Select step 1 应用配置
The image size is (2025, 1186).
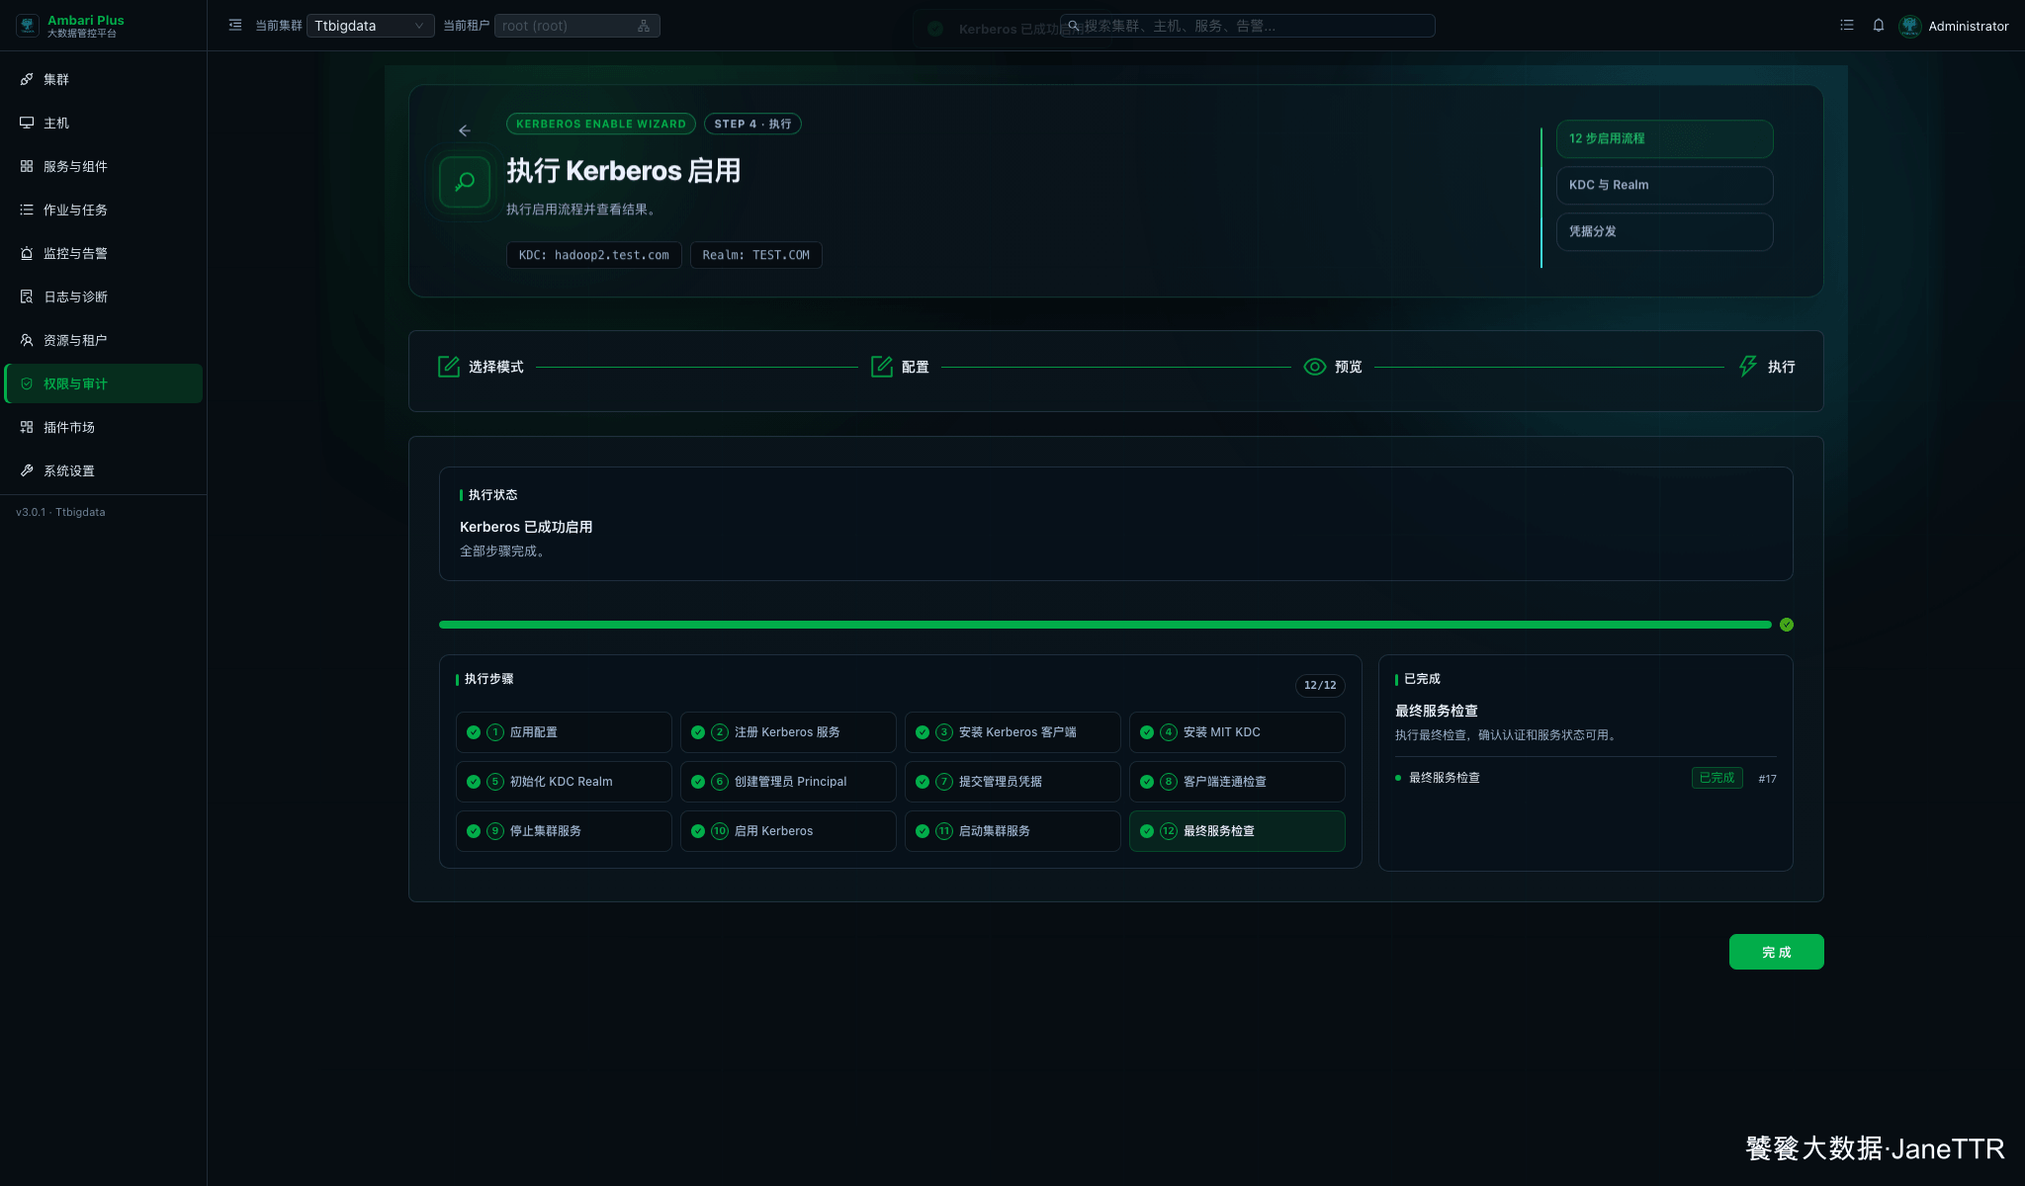[564, 732]
